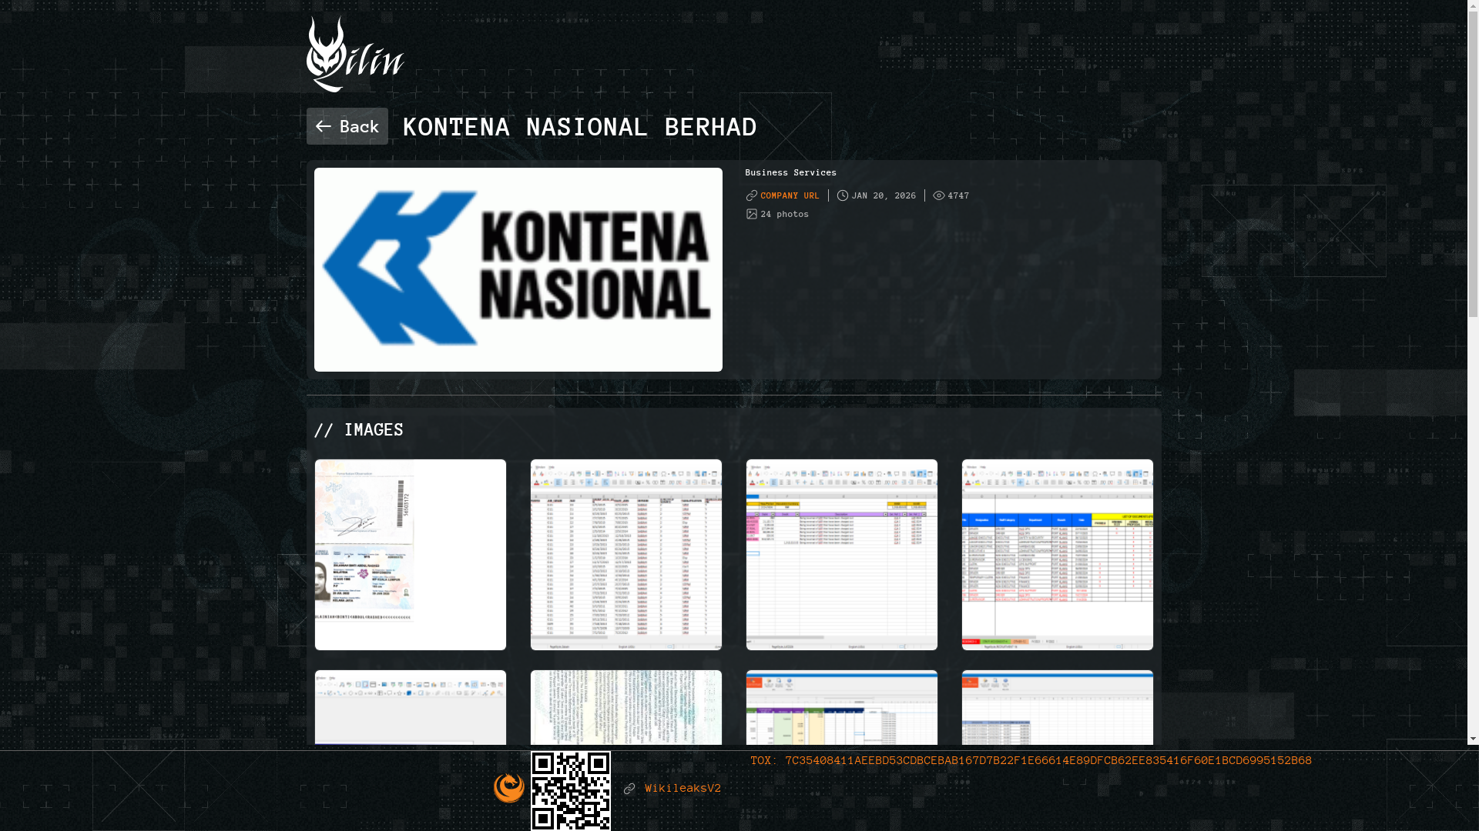Click the clock icon next to date

pyautogui.click(x=843, y=195)
